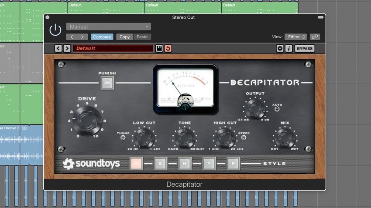Save preset with floppy disk icon
This screenshot has width=371, height=208.
[x=159, y=48]
